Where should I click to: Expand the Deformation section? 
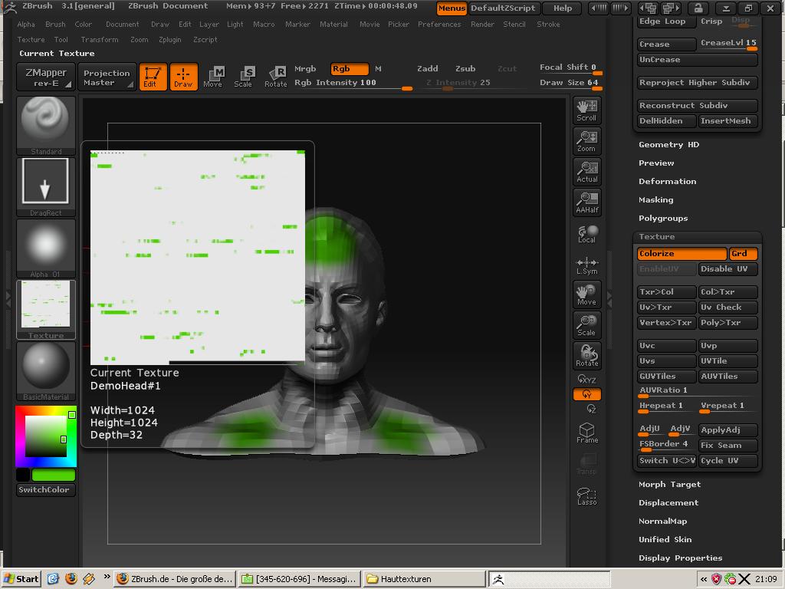coord(667,182)
